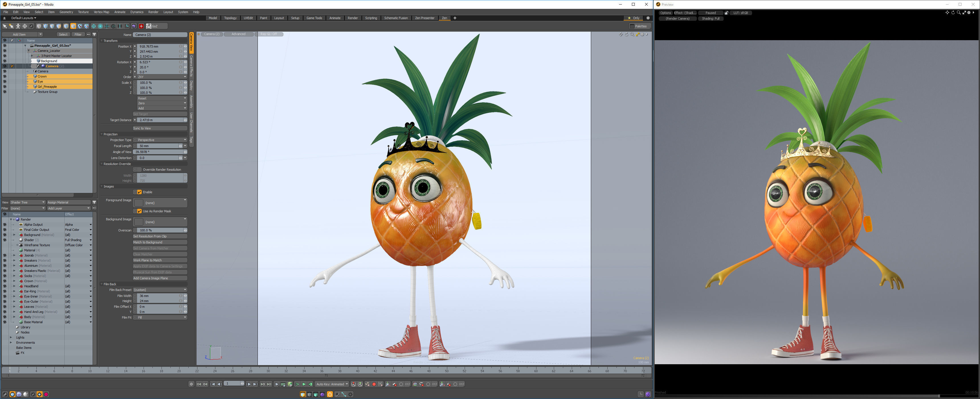Click the GoZ export icon
Image resolution: width=980 pixels, height=399 pixels.
point(149,26)
